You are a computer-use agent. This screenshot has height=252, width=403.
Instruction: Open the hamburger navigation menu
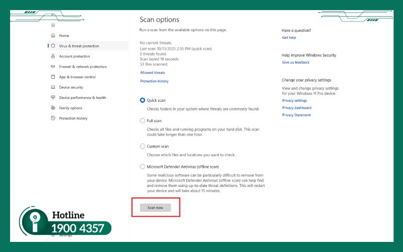53,25
